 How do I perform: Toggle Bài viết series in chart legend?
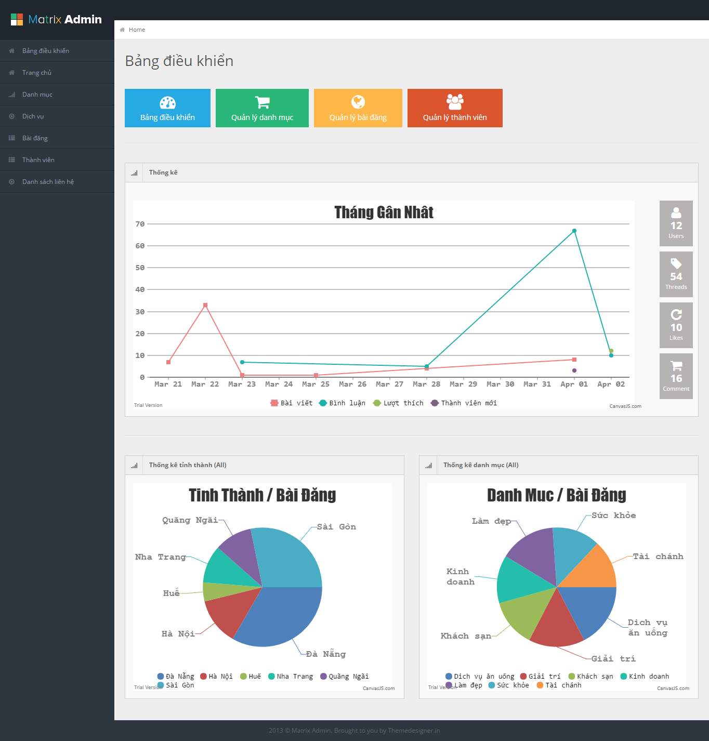[x=292, y=403]
